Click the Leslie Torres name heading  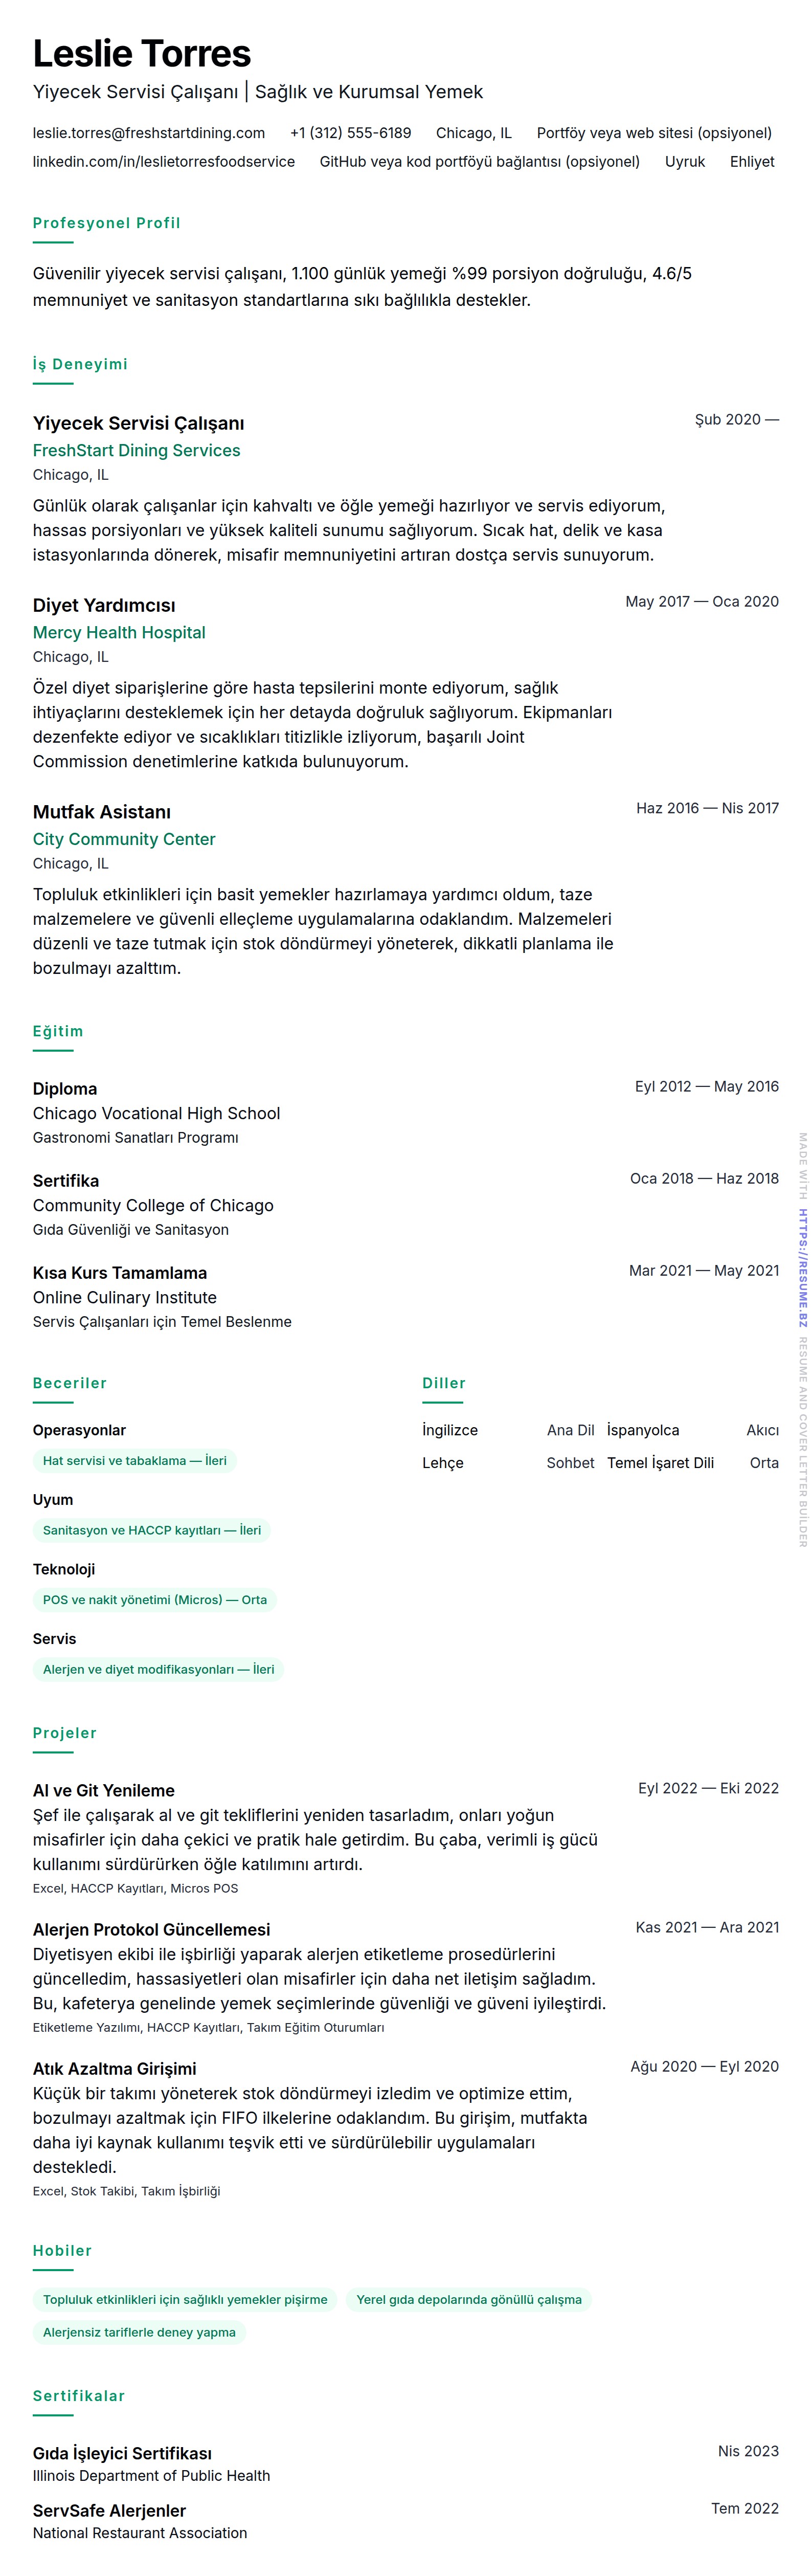pos(142,54)
